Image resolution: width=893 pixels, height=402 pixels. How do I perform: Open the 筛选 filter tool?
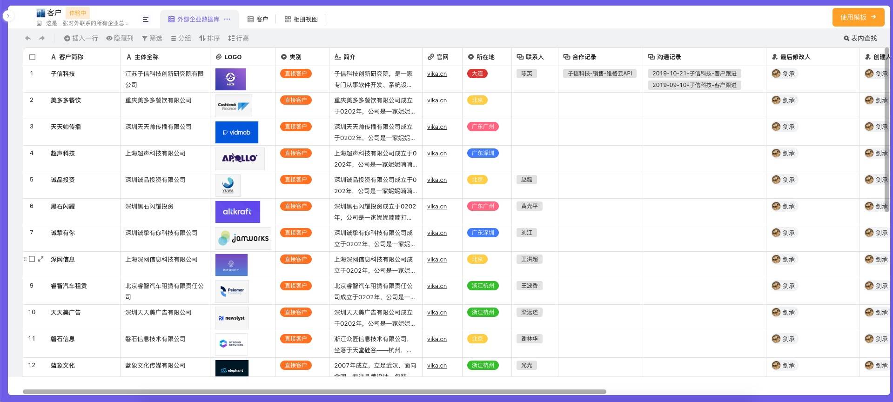point(152,38)
